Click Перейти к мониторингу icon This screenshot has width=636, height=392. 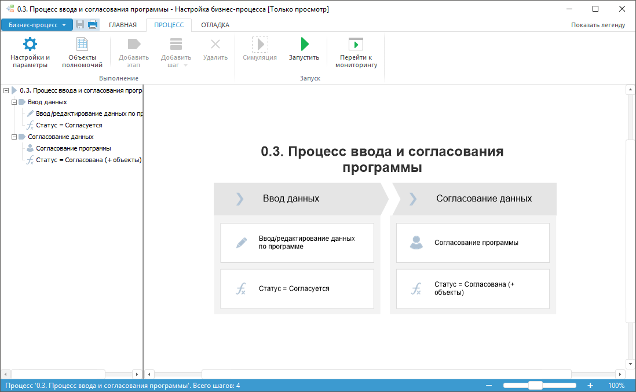point(356,45)
